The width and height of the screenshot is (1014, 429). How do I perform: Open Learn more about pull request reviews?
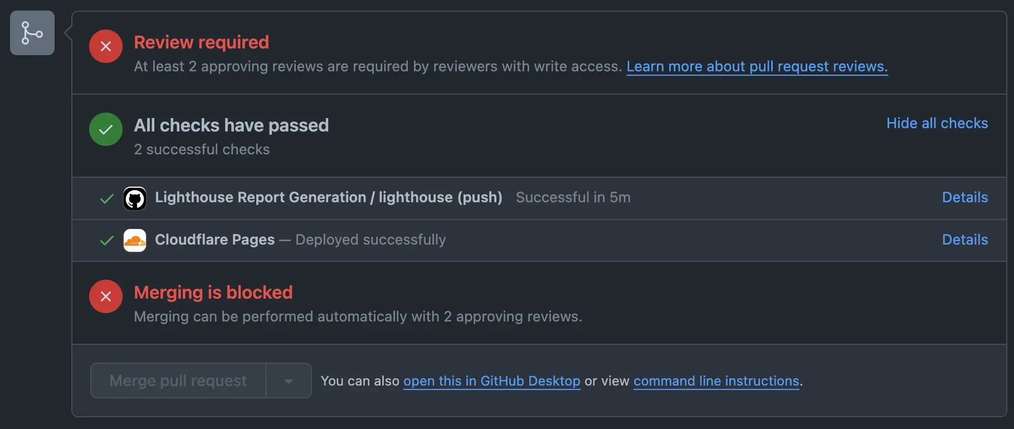tap(757, 66)
